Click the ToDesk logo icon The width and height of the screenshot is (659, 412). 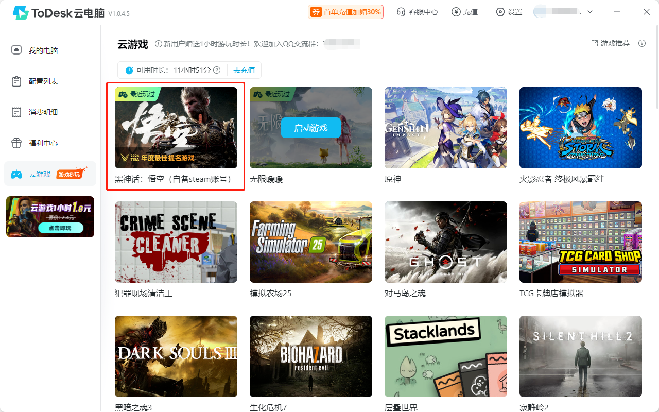pyautogui.click(x=21, y=12)
